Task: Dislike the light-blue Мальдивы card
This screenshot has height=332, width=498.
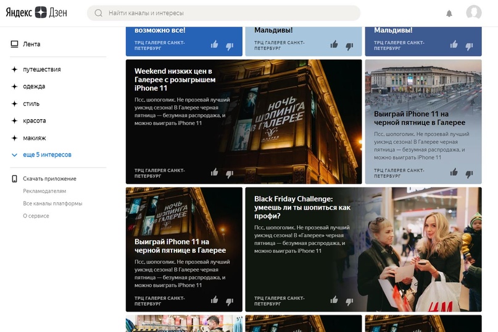Action: [x=349, y=46]
